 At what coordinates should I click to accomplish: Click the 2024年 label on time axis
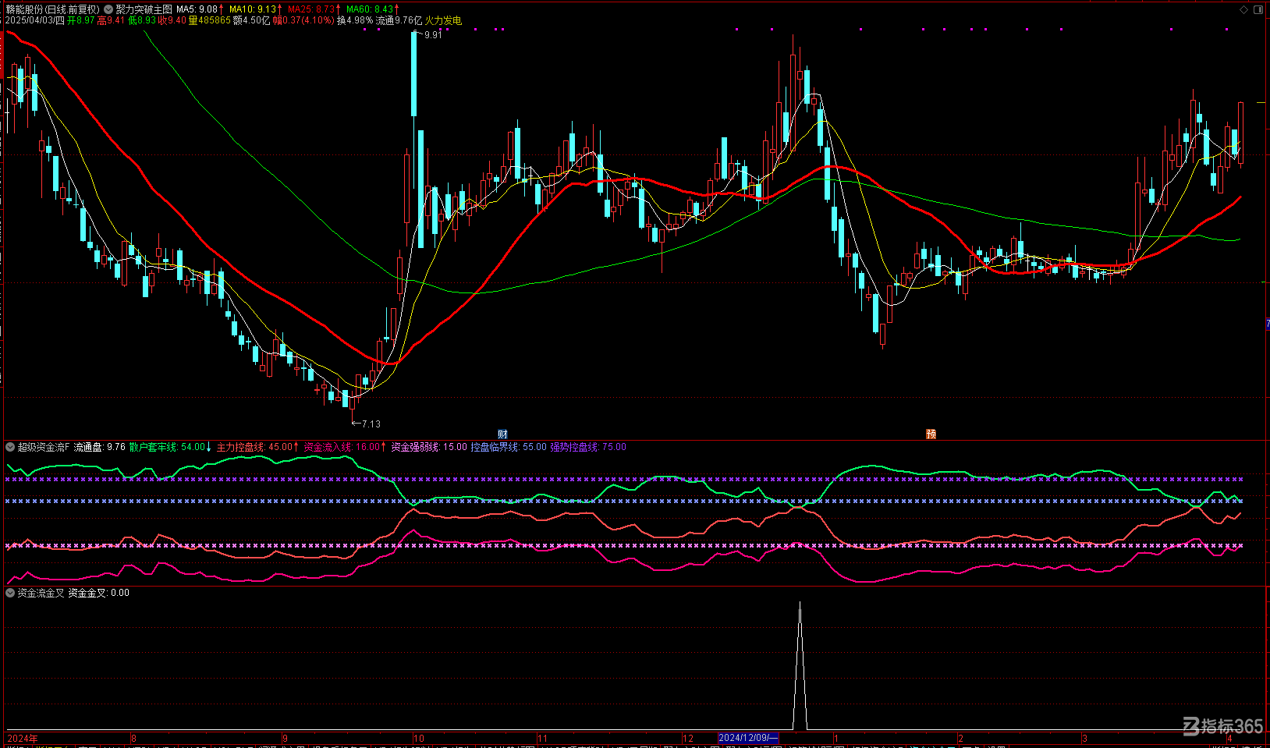[23, 738]
